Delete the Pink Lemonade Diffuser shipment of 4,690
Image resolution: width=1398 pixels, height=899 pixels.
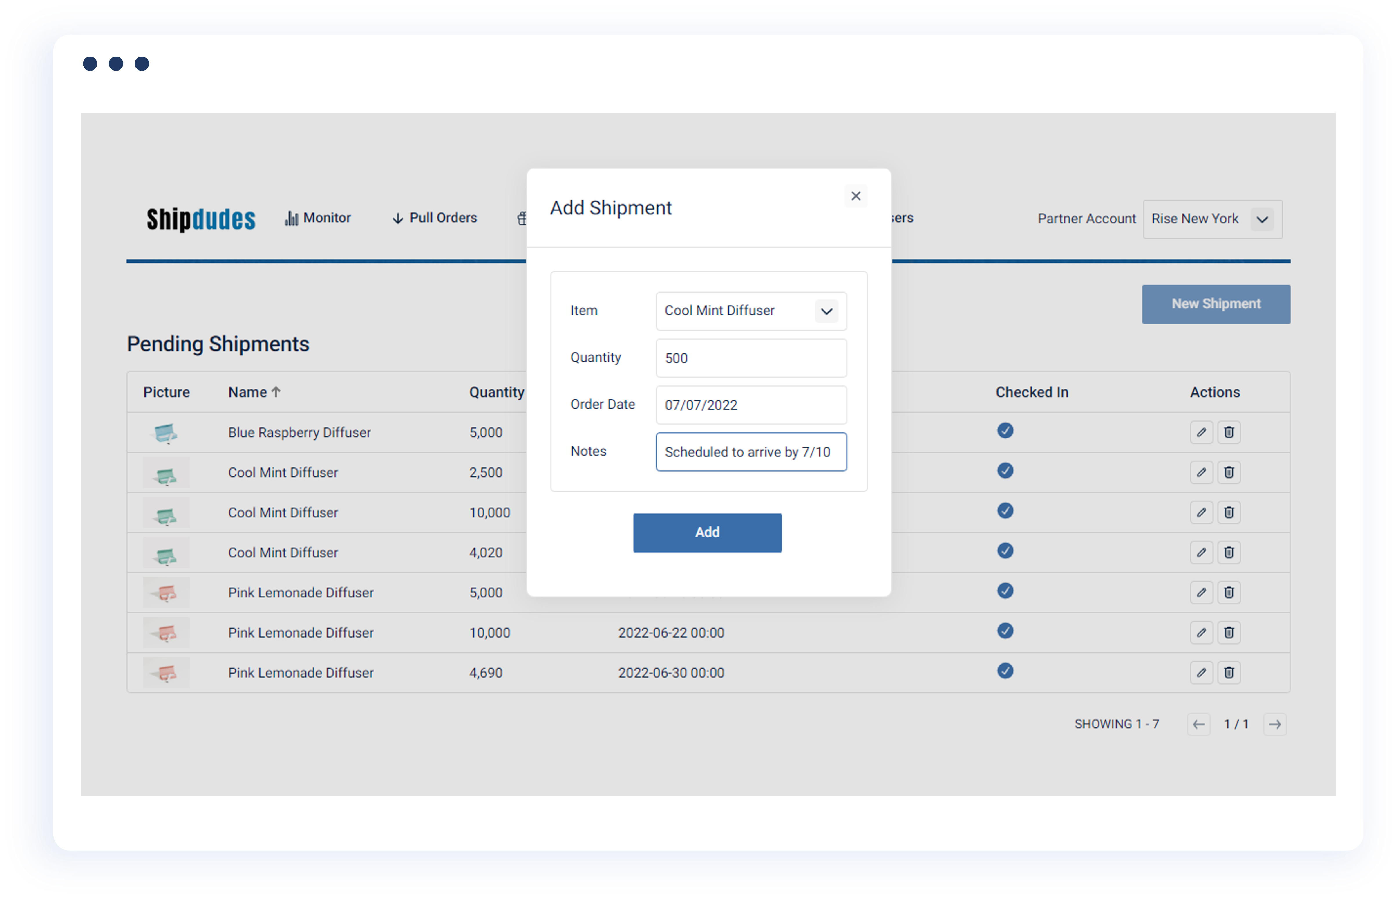click(1229, 672)
